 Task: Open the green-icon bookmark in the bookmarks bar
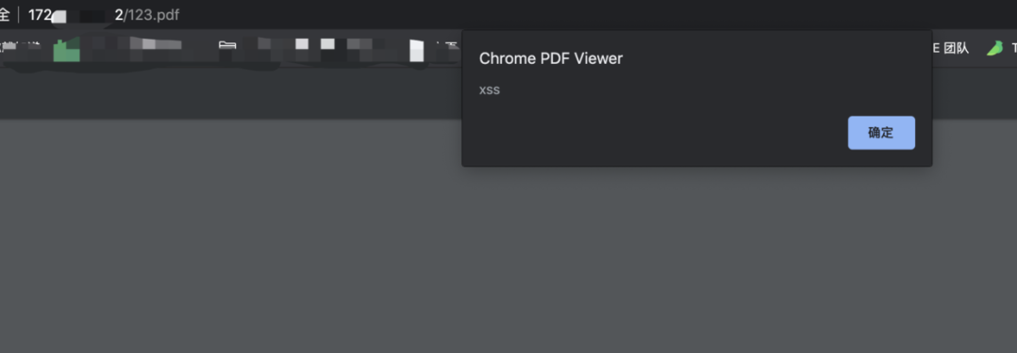(66, 50)
